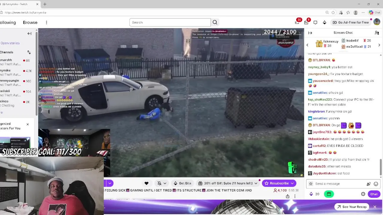Toggle stream notifications with the bell icon
The image size is (383, 215).
[159, 183]
